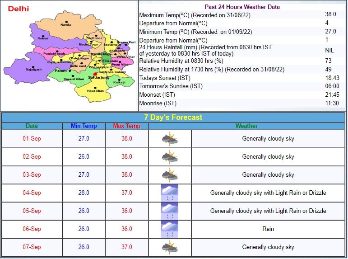Click the 02-Sep max temp 38.0
Viewport: 348px width, 259px height.
pos(127,156)
